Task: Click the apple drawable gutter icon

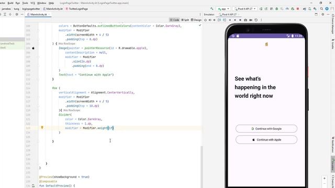Action: (33, 48)
